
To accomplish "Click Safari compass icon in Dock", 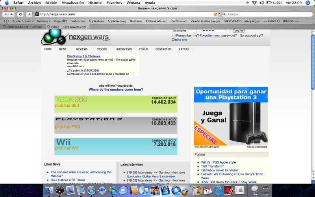I will pyautogui.click(x=91, y=190).
